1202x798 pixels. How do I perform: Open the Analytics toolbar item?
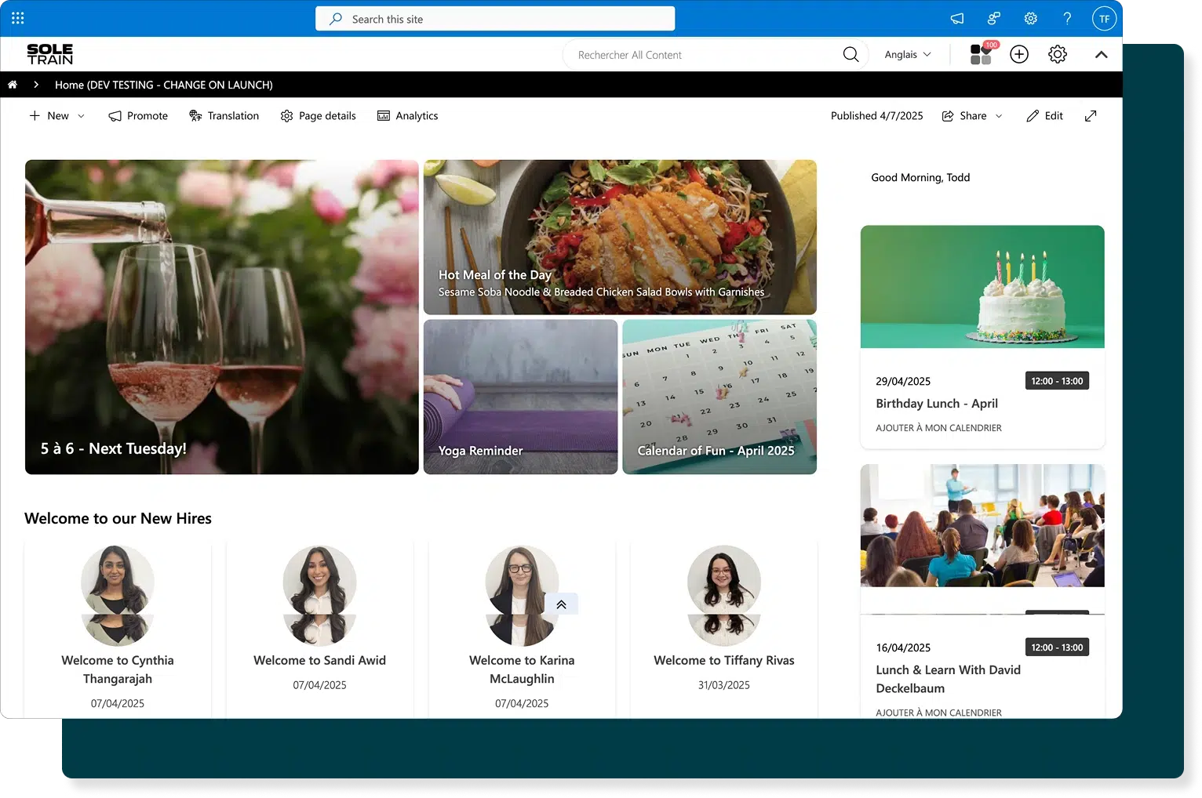pos(408,116)
